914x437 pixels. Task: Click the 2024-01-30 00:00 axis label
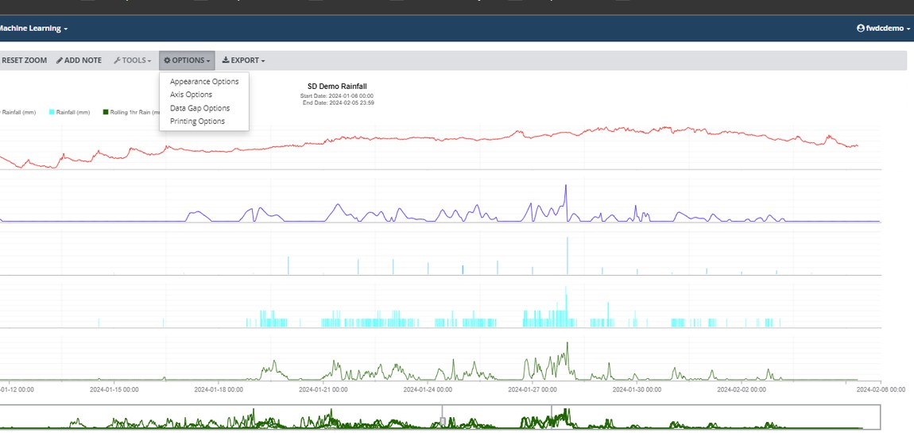[x=637, y=389]
